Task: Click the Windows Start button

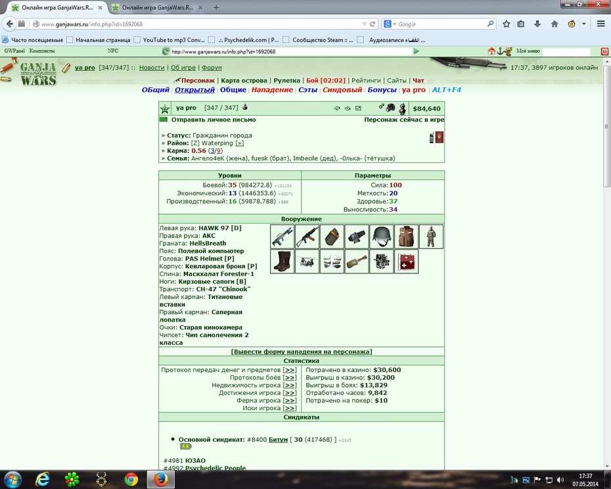Action: 12,479
